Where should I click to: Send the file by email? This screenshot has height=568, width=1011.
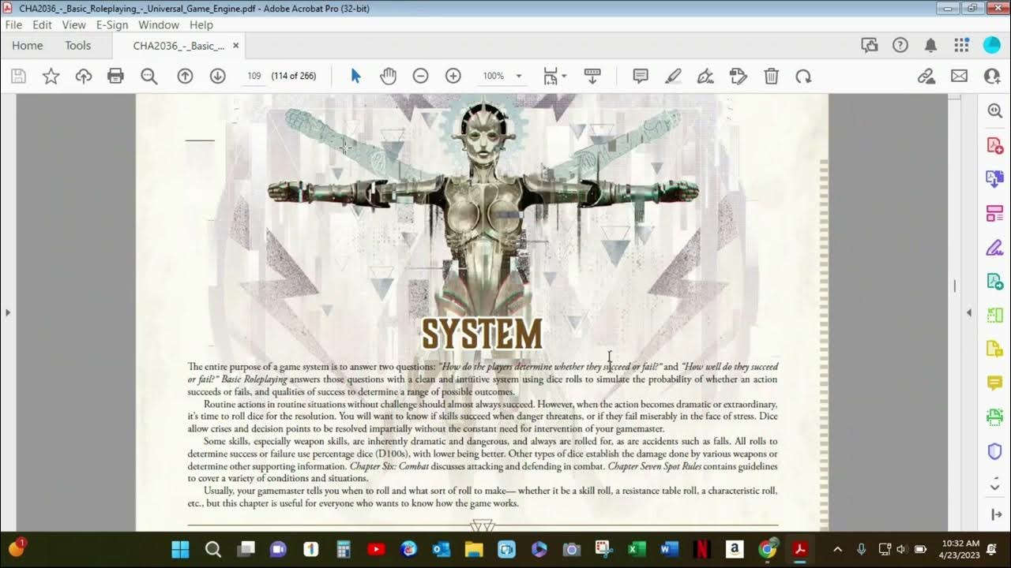[959, 76]
